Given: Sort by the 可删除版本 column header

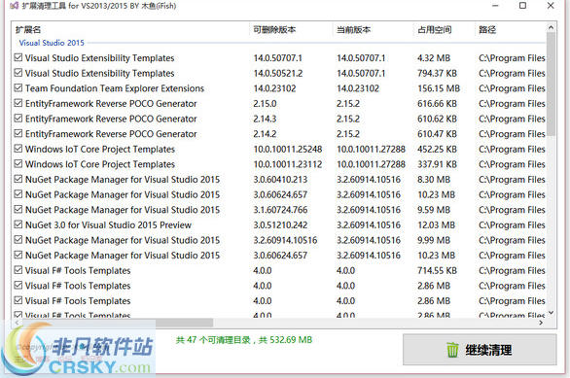Looking at the screenshot, I should pyautogui.click(x=291, y=30).
